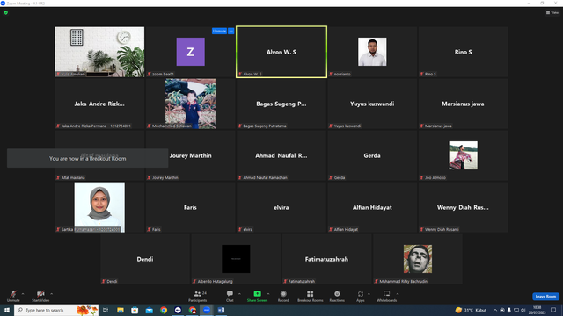The height and width of the screenshot is (316, 563).
Task: Open audio options arrow beside Unmute
Action: tap(23, 294)
